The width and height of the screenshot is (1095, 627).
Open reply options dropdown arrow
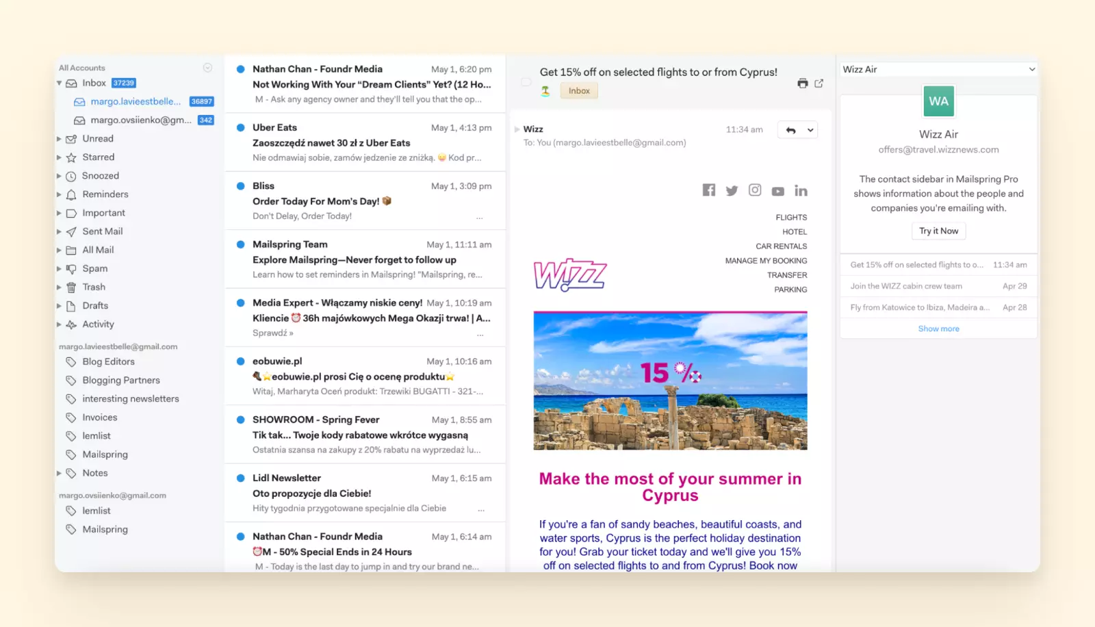811,130
